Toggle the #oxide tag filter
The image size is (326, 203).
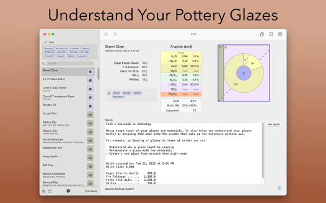click(60, 56)
